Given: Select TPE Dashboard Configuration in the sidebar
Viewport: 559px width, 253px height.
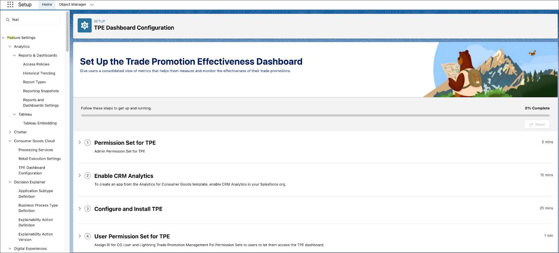Looking at the screenshot, I should point(32,171).
